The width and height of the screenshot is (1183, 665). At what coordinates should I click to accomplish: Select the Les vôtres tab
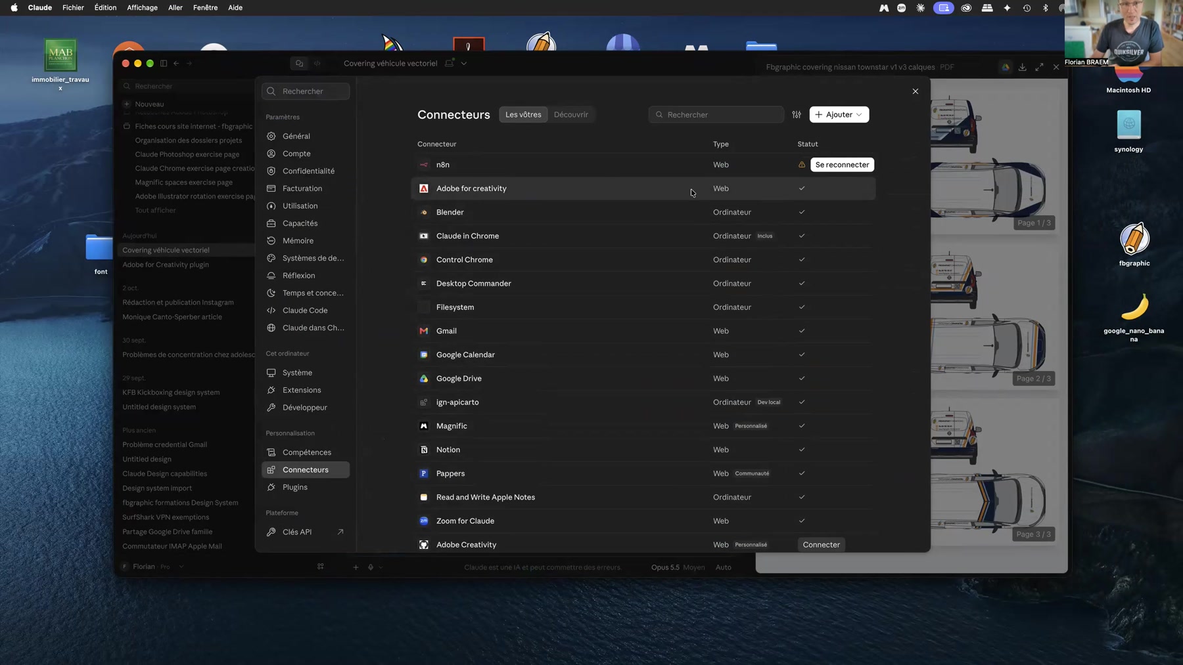click(523, 114)
